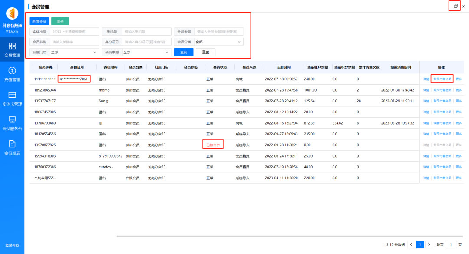Image resolution: width=469 pixels, height=254 pixels.
Task: Click 购买付费会员 for member 18760372386
Action: [x=442, y=167]
